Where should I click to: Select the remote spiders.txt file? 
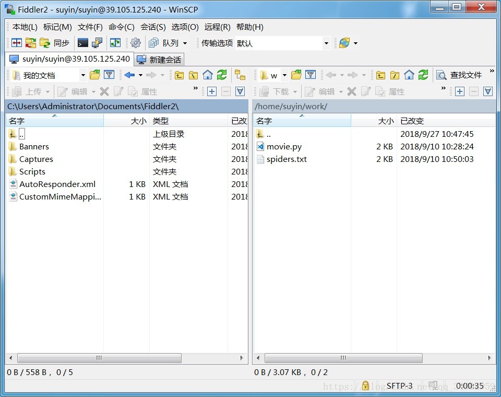point(287,159)
